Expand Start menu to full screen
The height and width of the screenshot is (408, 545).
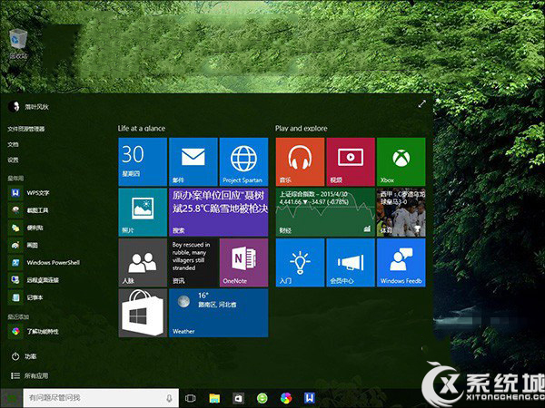coord(421,103)
